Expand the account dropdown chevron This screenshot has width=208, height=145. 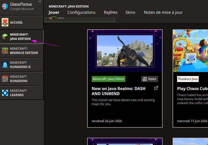(40, 2)
